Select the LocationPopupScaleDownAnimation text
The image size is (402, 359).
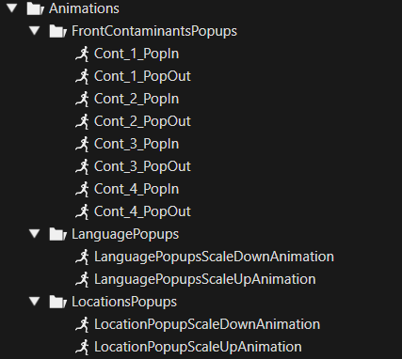pyautogui.click(x=207, y=324)
